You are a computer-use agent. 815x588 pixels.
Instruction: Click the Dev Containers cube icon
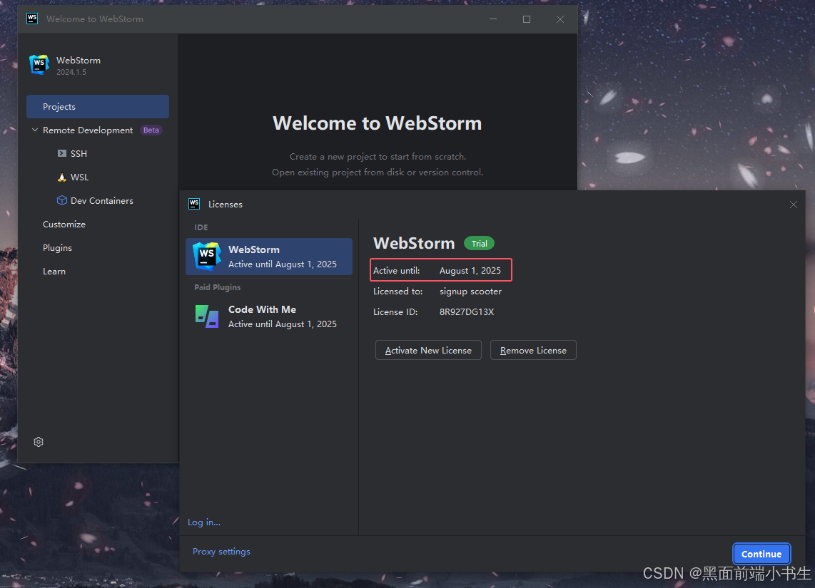62,200
